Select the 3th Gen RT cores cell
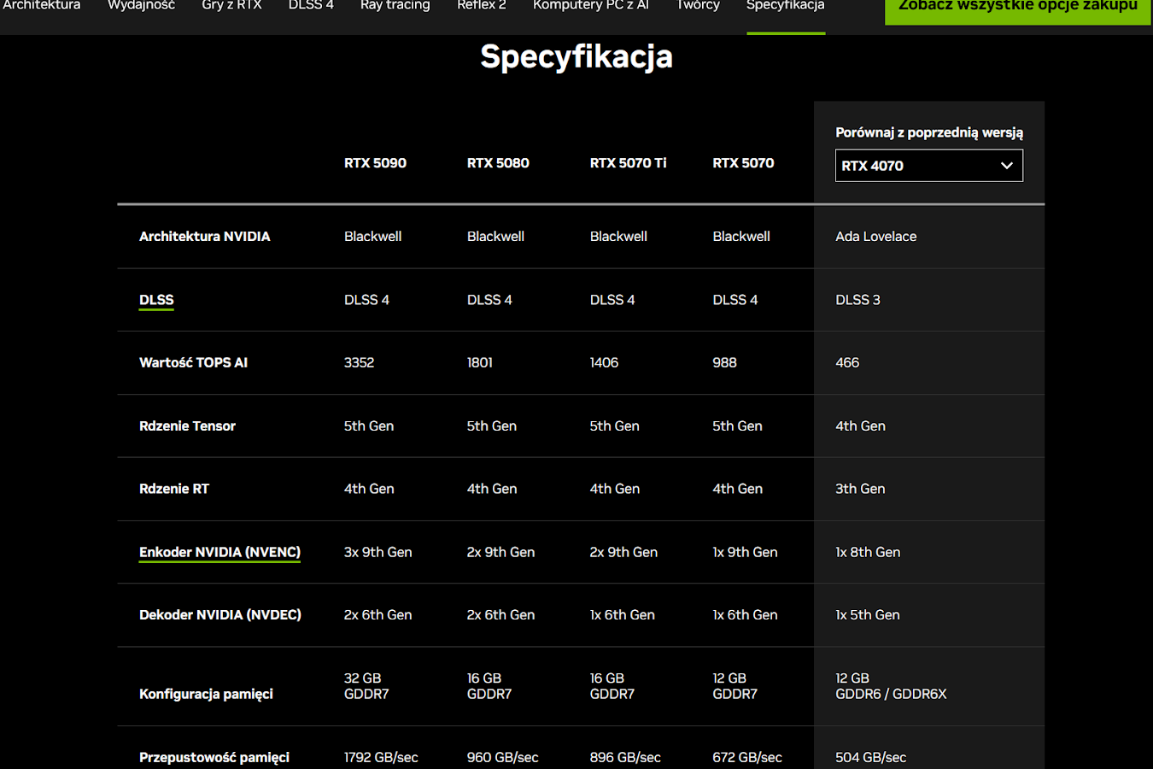Screen dimensions: 1153x769 coord(860,489)
